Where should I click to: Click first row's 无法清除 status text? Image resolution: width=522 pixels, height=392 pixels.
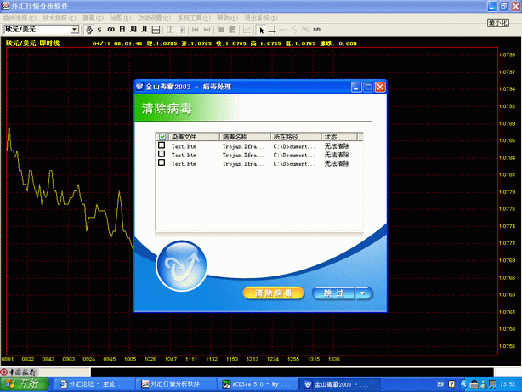(x=337, y=146)
